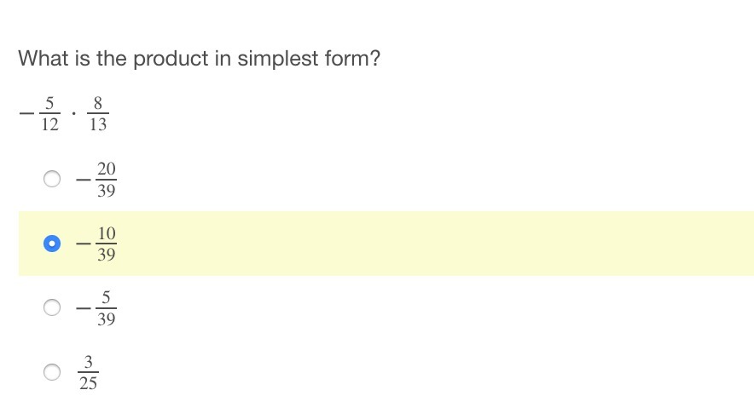Click the −20/39 answer fraction label

pos(96,180)
